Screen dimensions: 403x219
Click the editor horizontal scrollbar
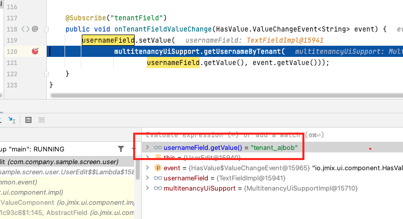click(x=227, y=96)
